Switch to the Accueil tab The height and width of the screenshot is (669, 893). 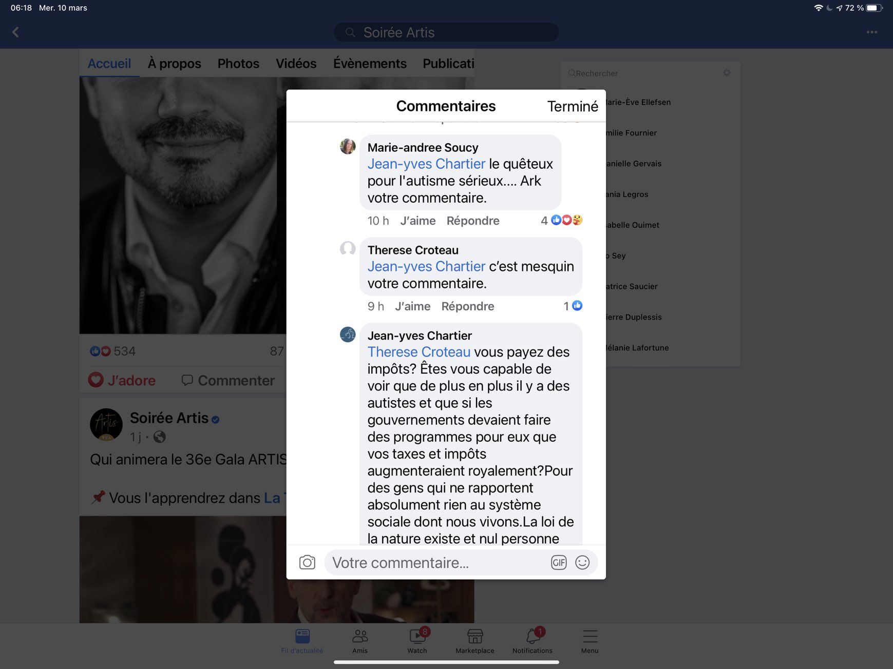[109, 64]
